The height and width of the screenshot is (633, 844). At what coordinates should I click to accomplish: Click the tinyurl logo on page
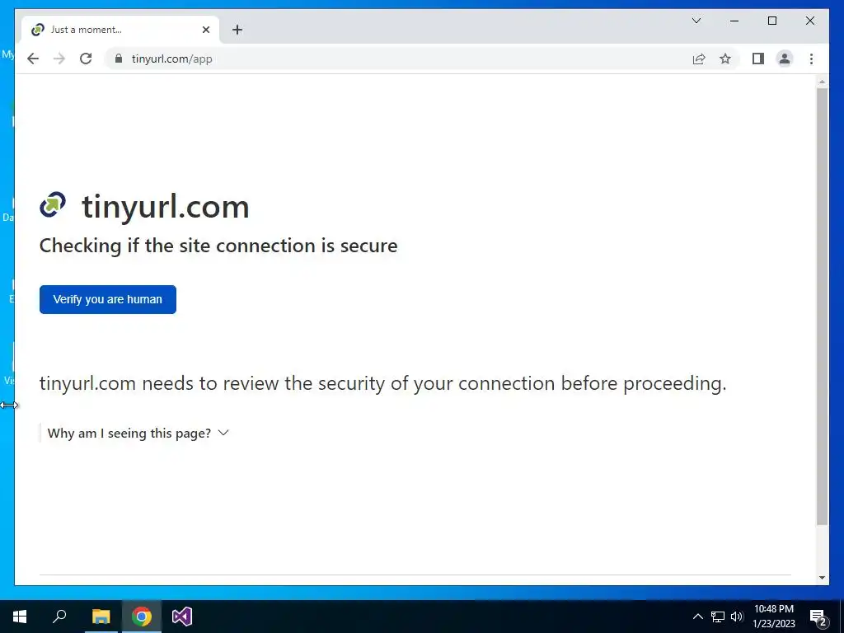tap(53, 205)
